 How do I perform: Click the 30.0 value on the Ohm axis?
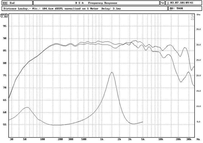tap(199, 45)
